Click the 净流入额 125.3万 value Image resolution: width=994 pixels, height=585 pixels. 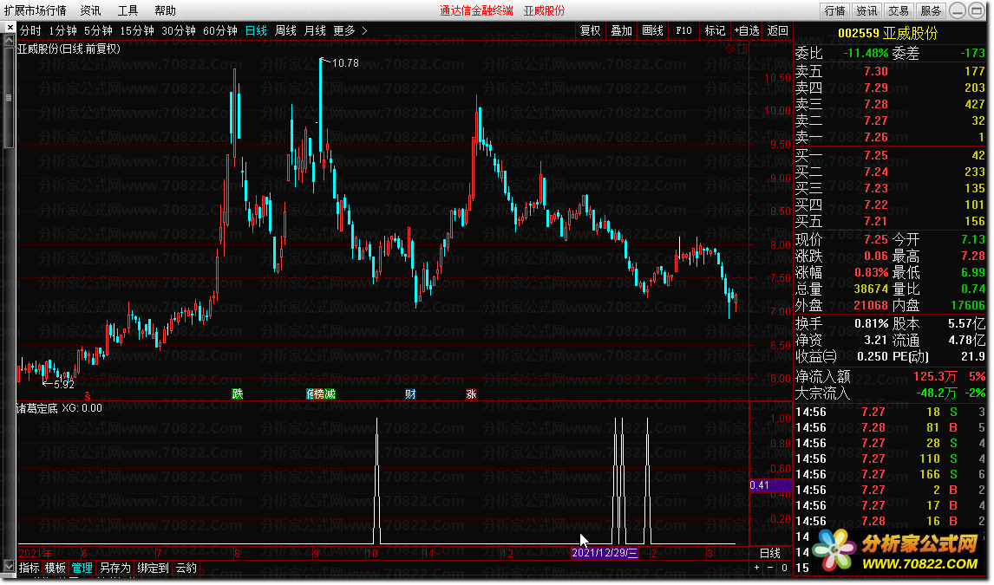pos(934,377)
